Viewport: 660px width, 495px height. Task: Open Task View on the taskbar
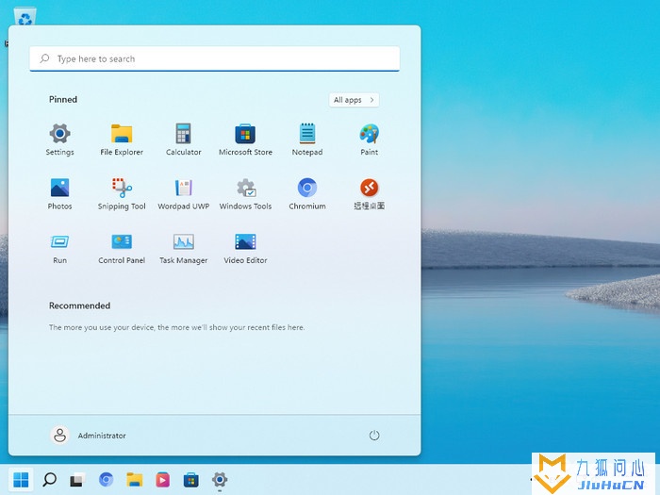(77, 479)
